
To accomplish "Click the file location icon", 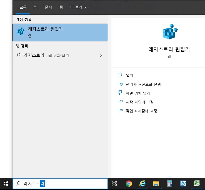I will (x=120, y=92).
